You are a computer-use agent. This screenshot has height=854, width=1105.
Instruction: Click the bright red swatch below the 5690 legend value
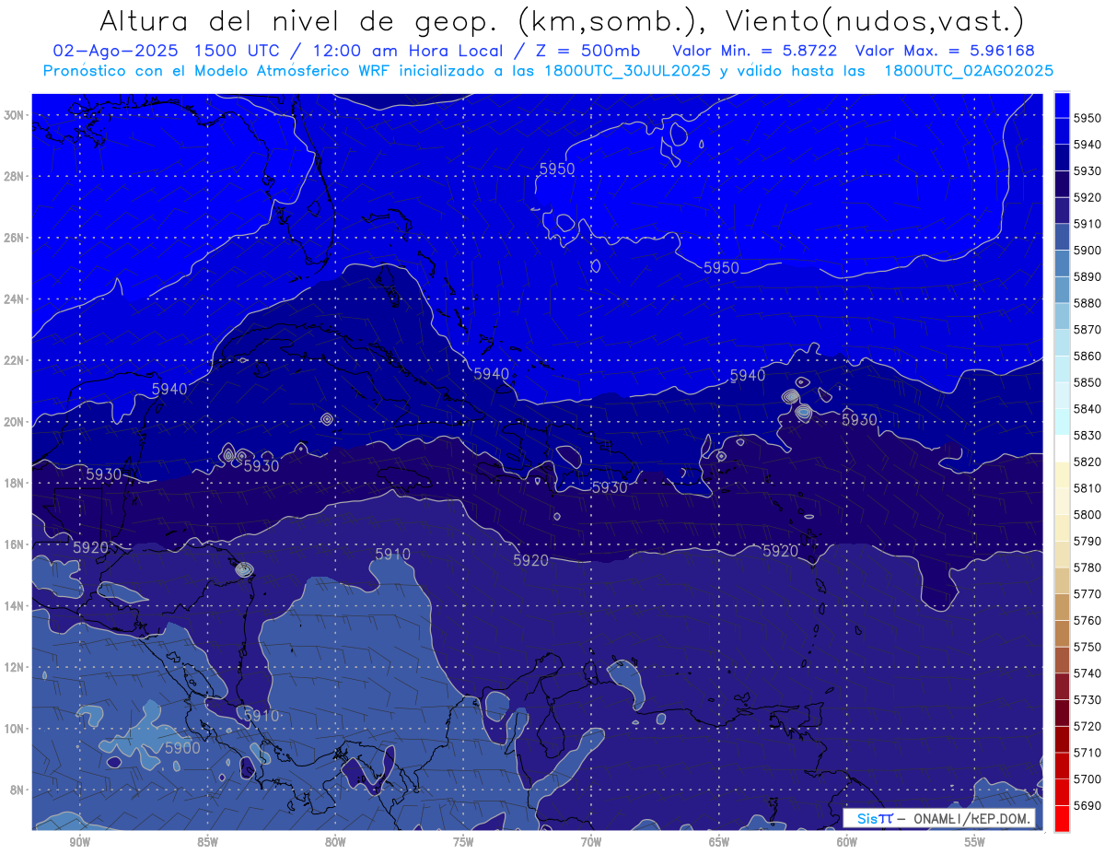pyautogui.click(x=1062, y=818)
